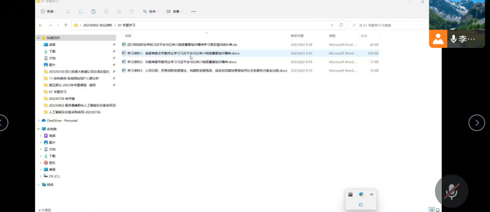This screenshot has width=490, height=212.
Task: Select the 学习资料2 docx file
Action: tap(182, 62)
